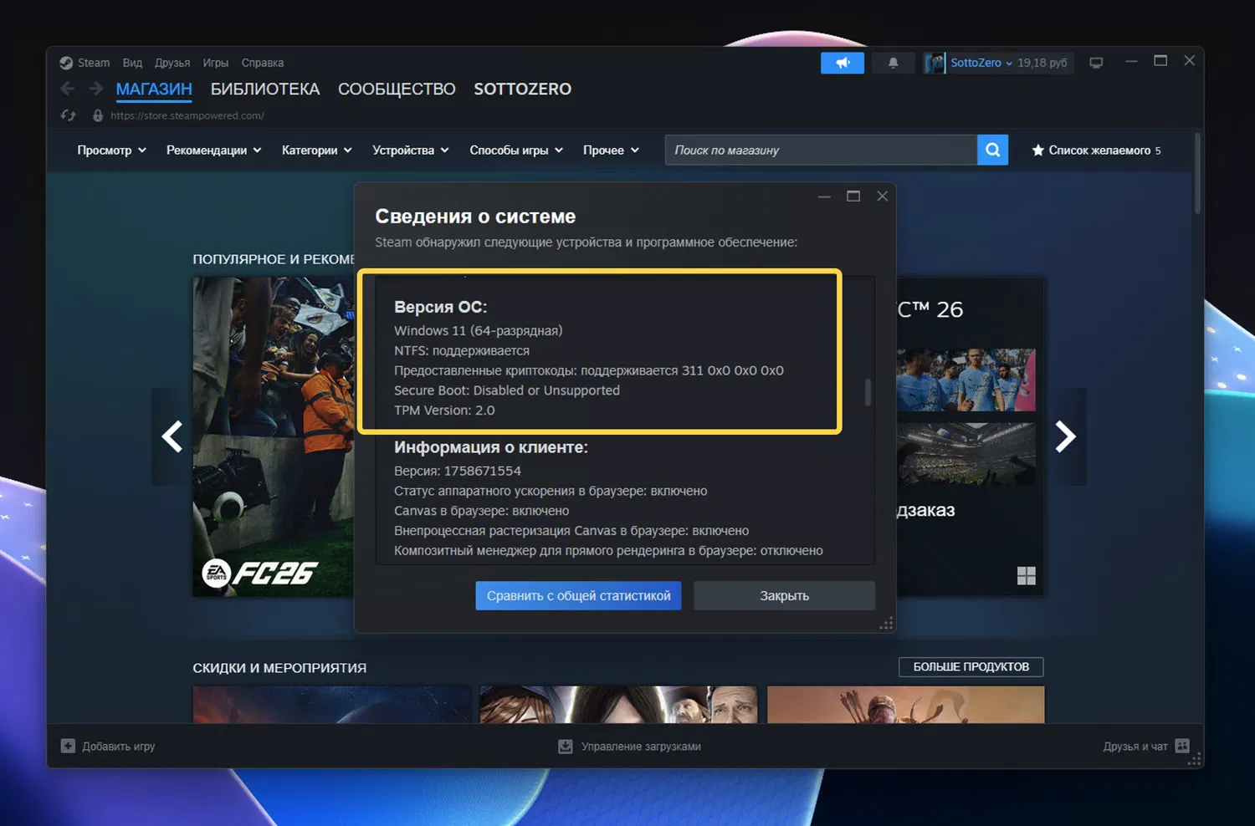Open Управление загрузками

pyautogui.click(x=641, y=746)
